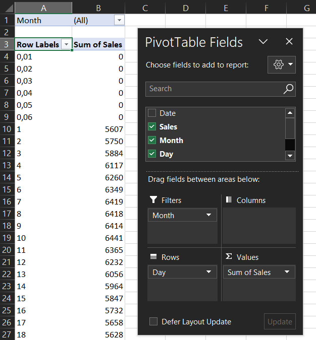
Task: Click the Values sigma icon
Action: point(229,257)
